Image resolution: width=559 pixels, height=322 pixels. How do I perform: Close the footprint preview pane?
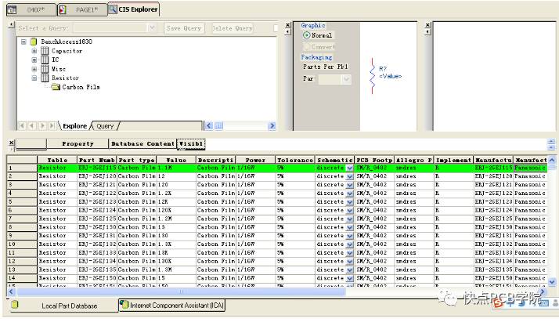click(427, 25)
